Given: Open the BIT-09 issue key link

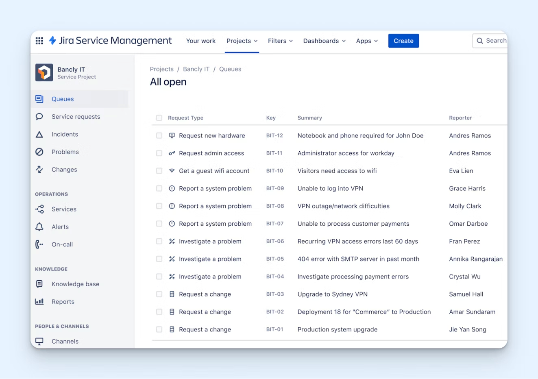Looking at the screenshot, I should (275, 189).
